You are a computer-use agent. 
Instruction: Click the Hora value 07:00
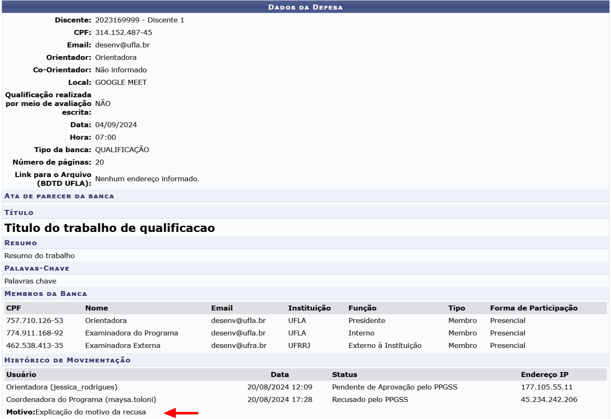point(106,137)
